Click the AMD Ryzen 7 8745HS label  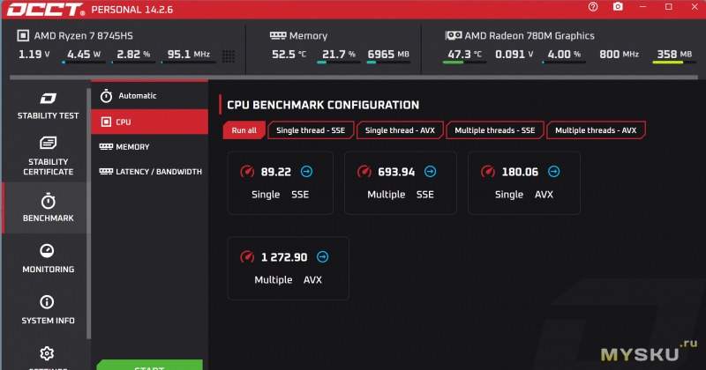[83, 35]
